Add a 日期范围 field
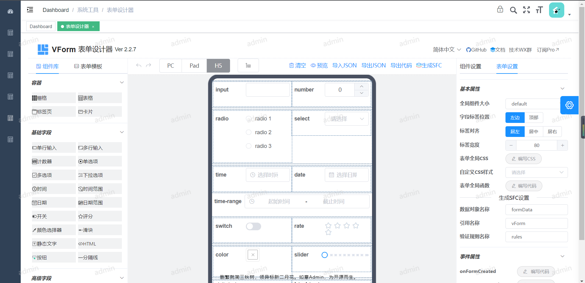The height and width of the screenshot is (283, 585). point(100,202)
